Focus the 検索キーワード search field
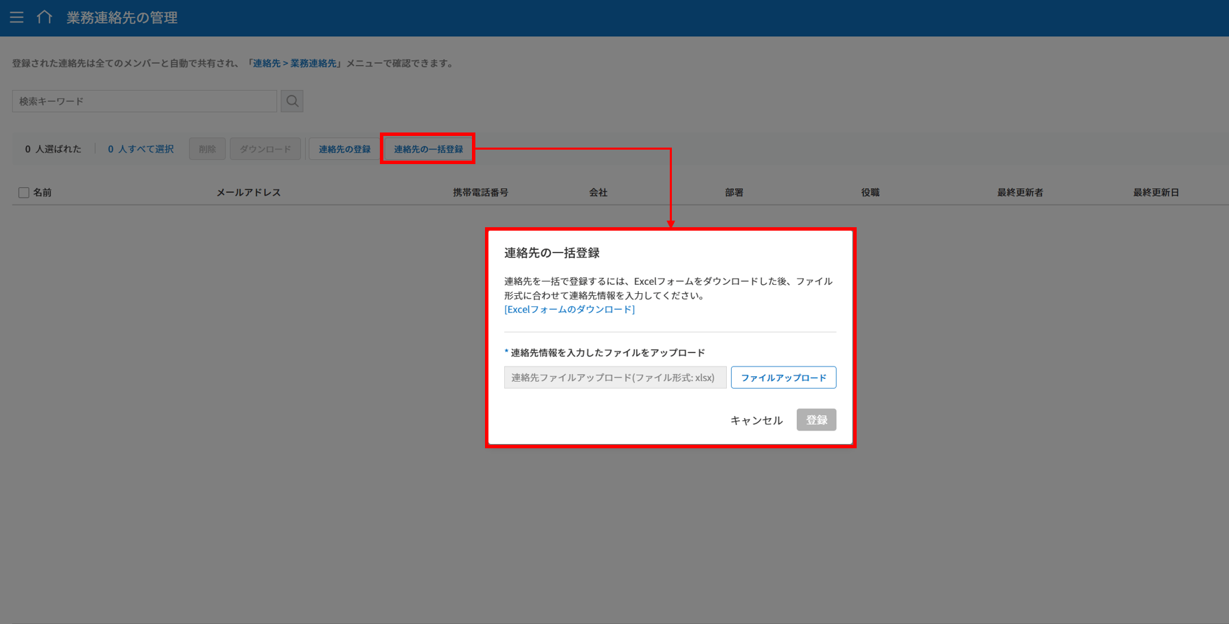Screen dimensions: 1229x624 pos(144,102)
